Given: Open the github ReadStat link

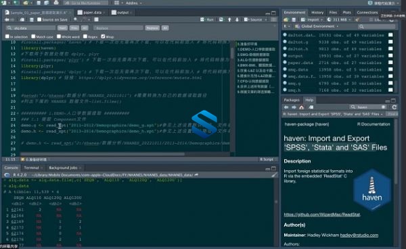Looking at the screenshot, I should click(322, 215).
